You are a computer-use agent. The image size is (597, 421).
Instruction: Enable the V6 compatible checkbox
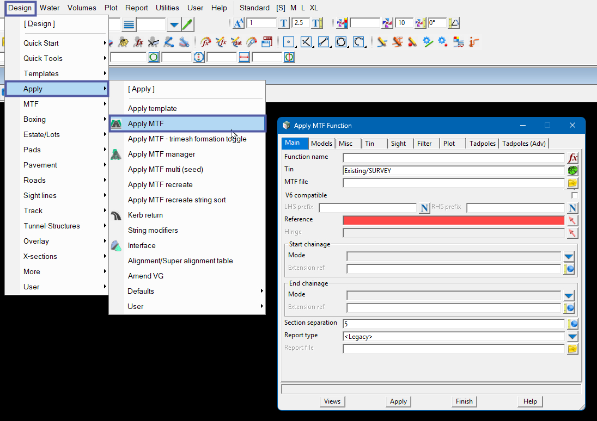click(x=574, y=195)
